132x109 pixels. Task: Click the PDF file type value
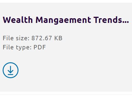tap(40, 47)
